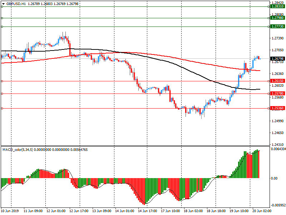Image resolution: width=286 pixels, height=215 pixels.
Task: Grab left handle of the 1.25360 line
Action: [x=2, y=109]
